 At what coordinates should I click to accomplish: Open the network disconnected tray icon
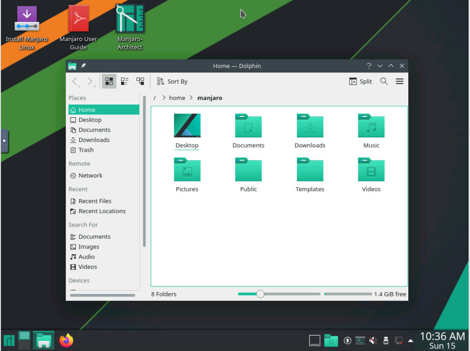[x=398, y=341]
